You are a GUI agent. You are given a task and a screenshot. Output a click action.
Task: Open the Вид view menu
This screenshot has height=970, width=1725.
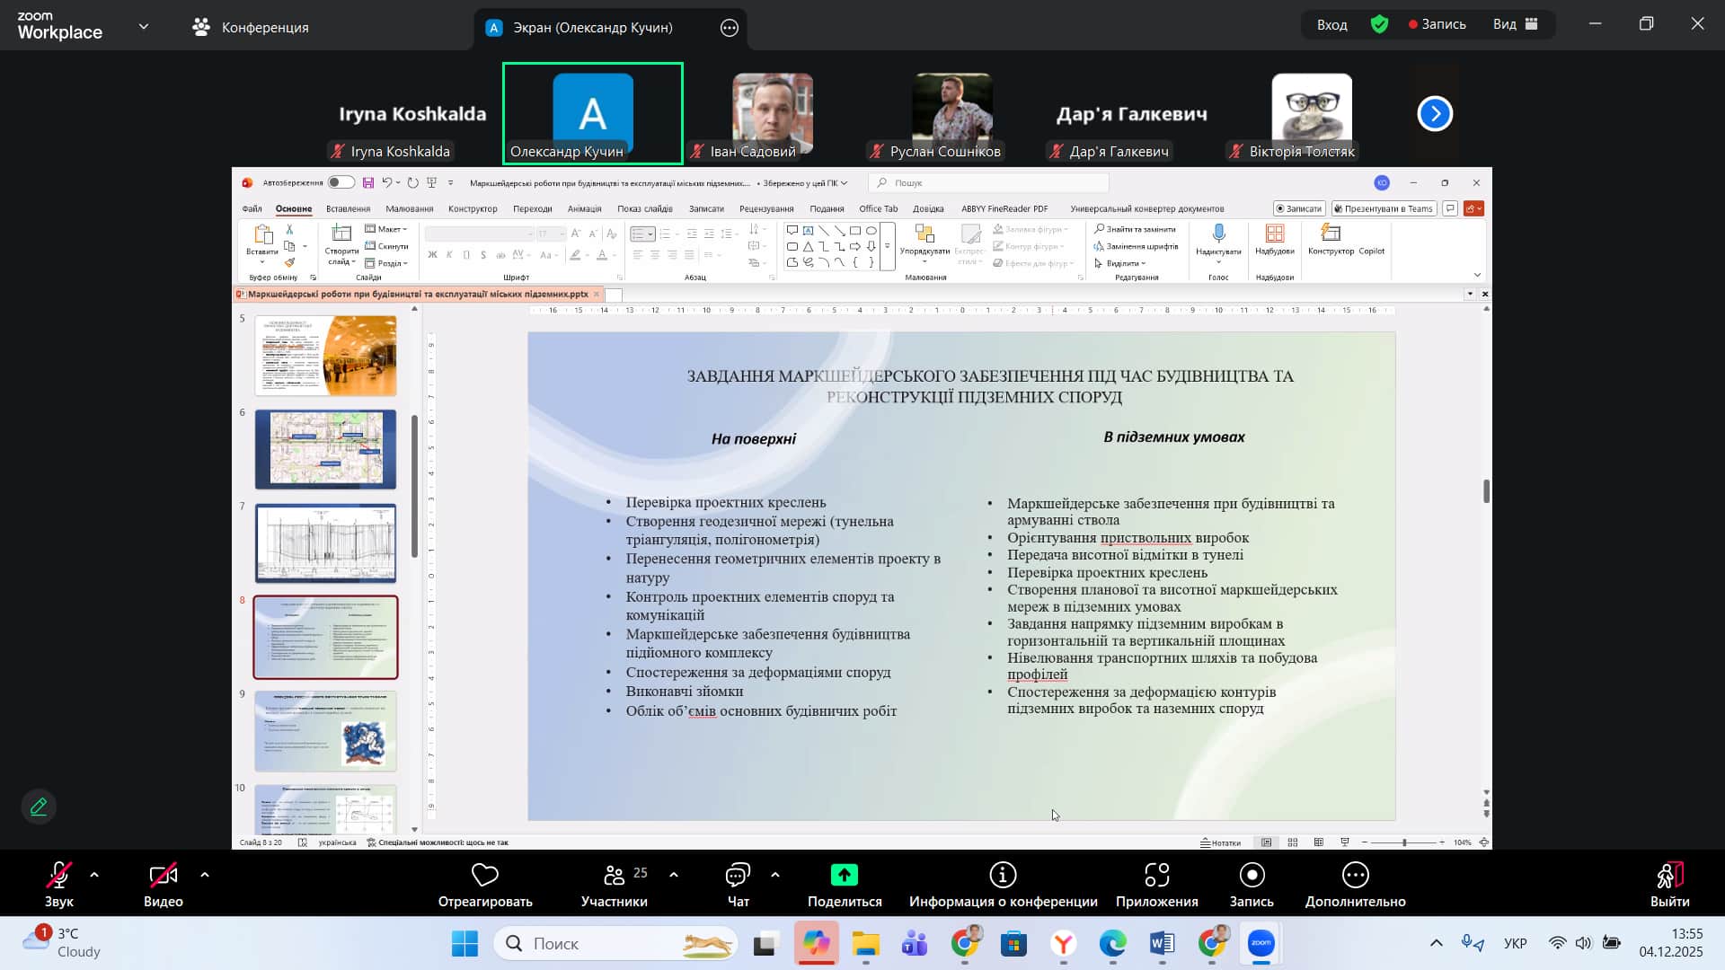[x=1515, y=24]
